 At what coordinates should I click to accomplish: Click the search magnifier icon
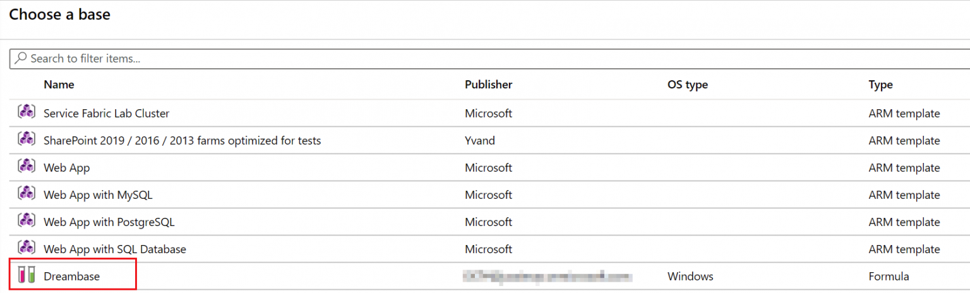click(x=20, y=58)
